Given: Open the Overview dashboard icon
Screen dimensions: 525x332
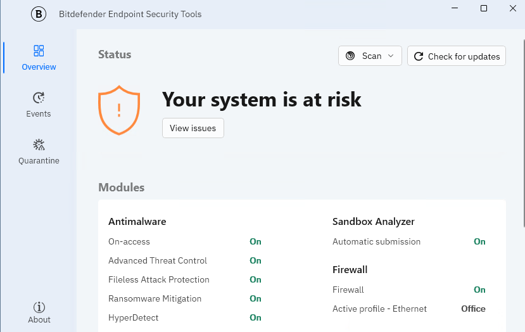Looking at the screenshot, I should [39, 51].
